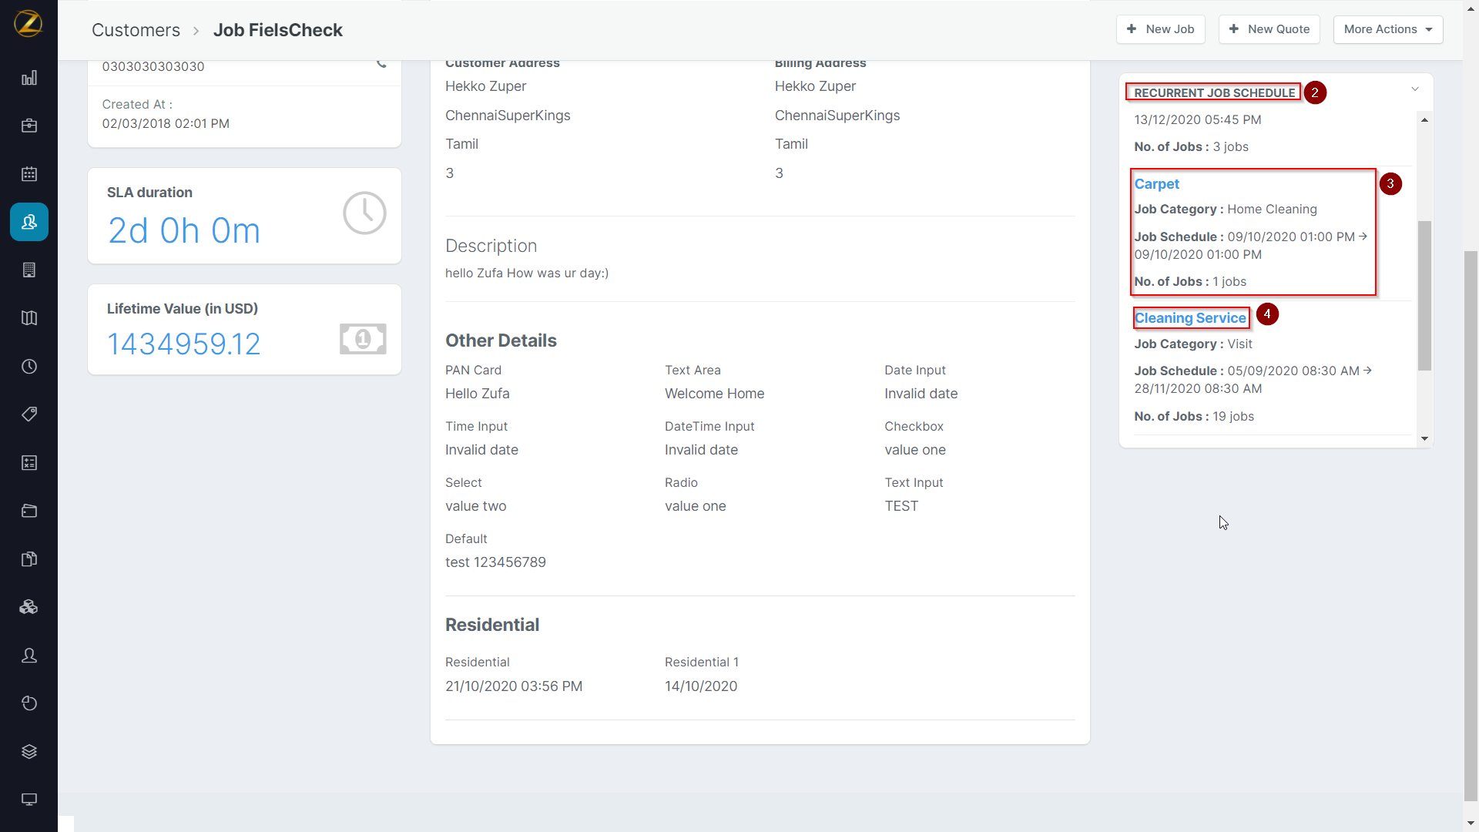Click schedule list scroll down arrow
The height and width of the screenshot is (832, 1479).
[x=1424, y=438]
